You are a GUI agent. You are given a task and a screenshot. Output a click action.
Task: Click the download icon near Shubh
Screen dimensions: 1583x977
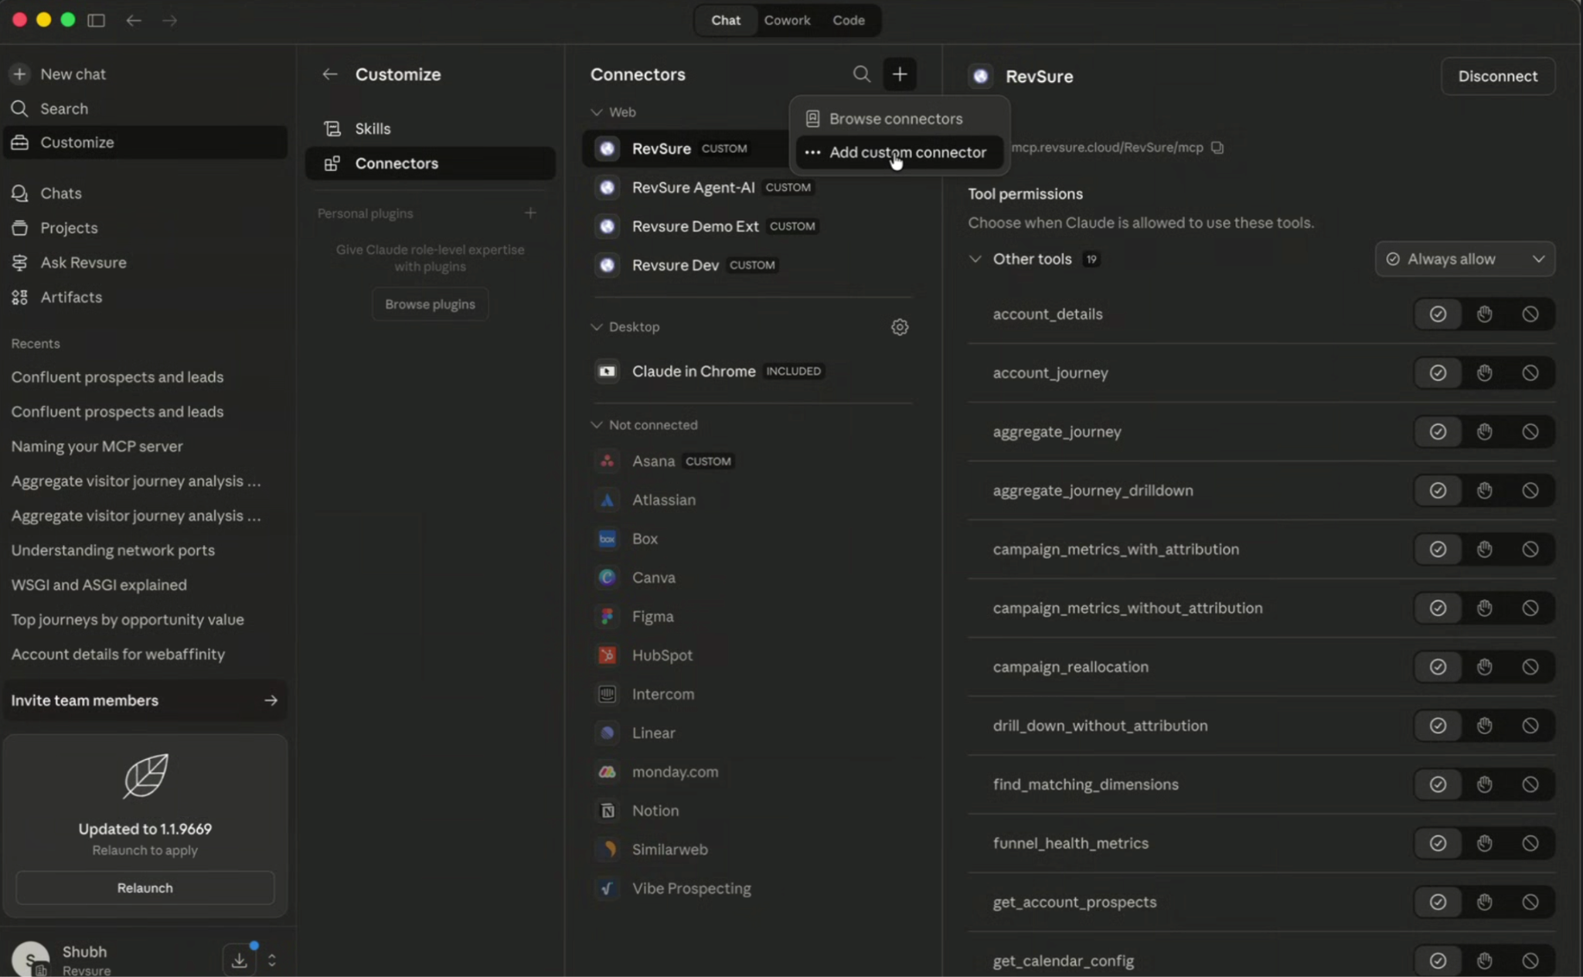click(x=240, y=960)
